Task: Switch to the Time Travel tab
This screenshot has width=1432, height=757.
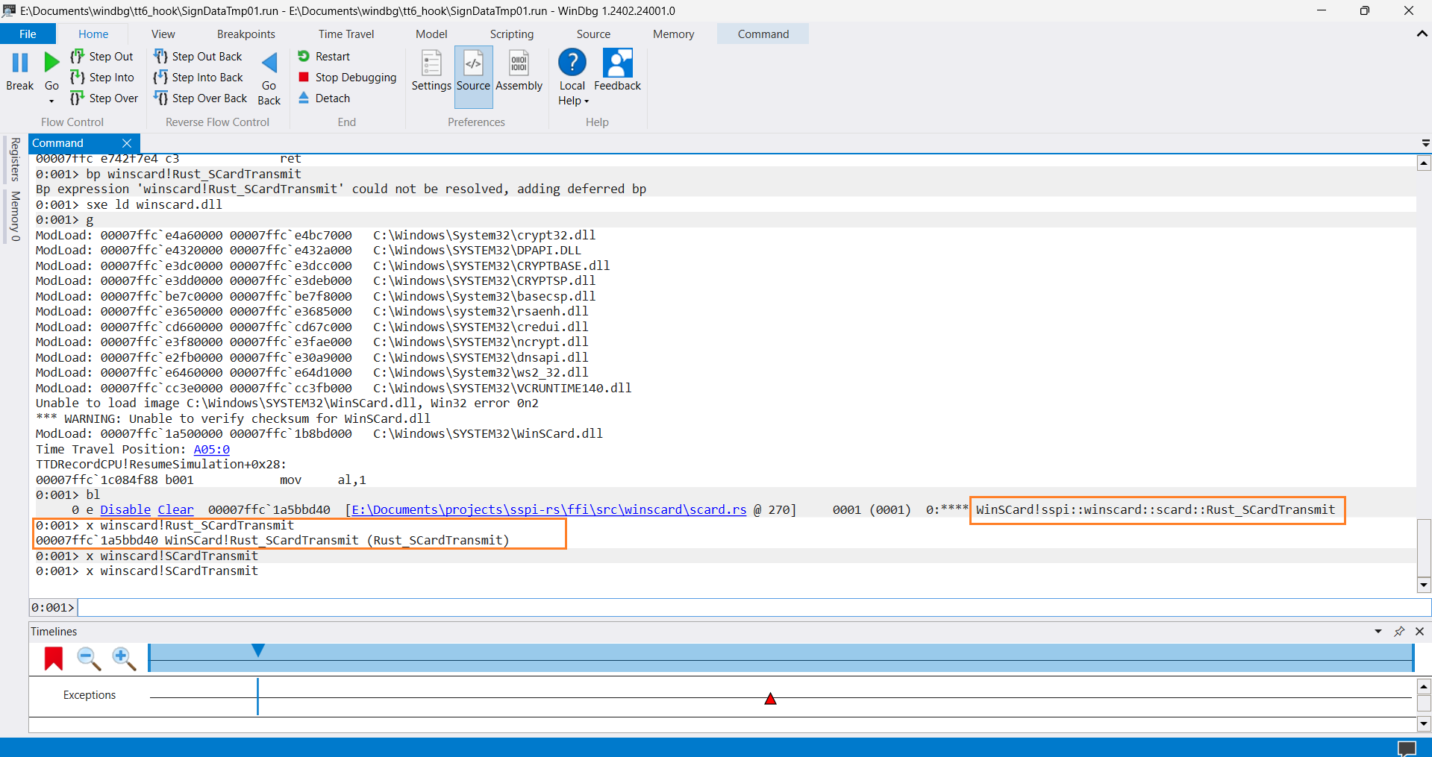Action: 346,34
